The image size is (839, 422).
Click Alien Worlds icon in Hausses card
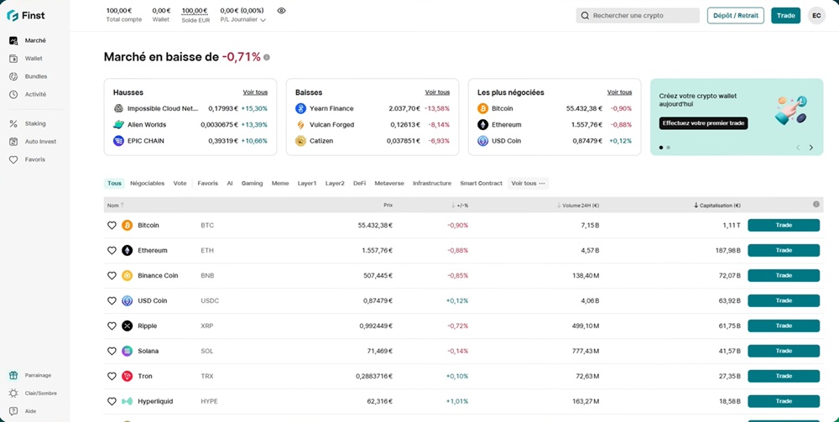[118, 125]
